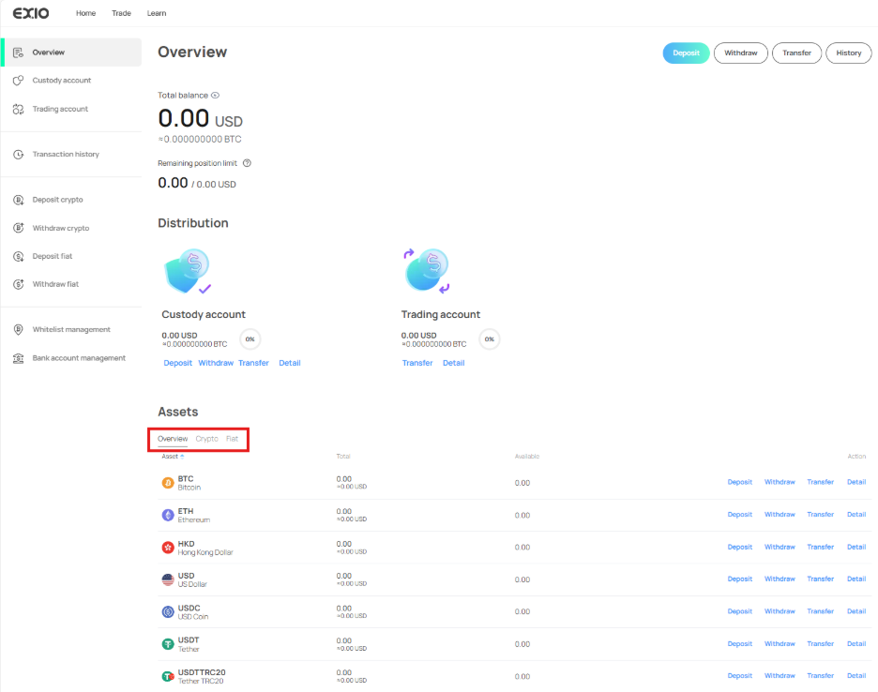The width and height of the screenshot is (878, 692).
Task: Switch to the Crypto assets tab
Action: tap(206, 439)
